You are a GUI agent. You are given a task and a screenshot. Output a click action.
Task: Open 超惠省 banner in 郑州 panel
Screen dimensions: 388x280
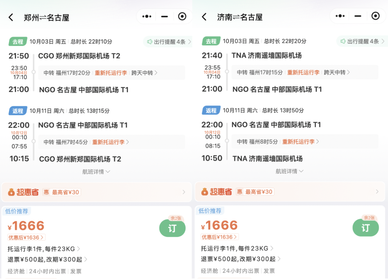point(97,192)
